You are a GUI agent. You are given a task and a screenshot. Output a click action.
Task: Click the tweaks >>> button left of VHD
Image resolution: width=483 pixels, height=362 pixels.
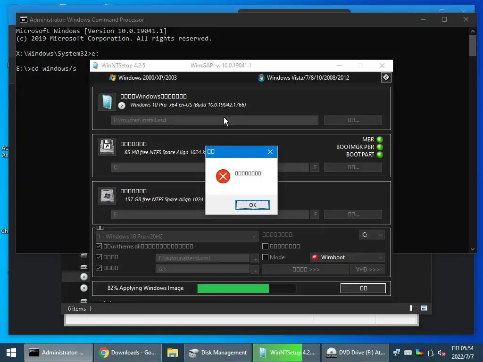coord(306,269)
